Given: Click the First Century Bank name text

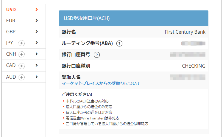Looking at the screenshot, I should [185, 32].
